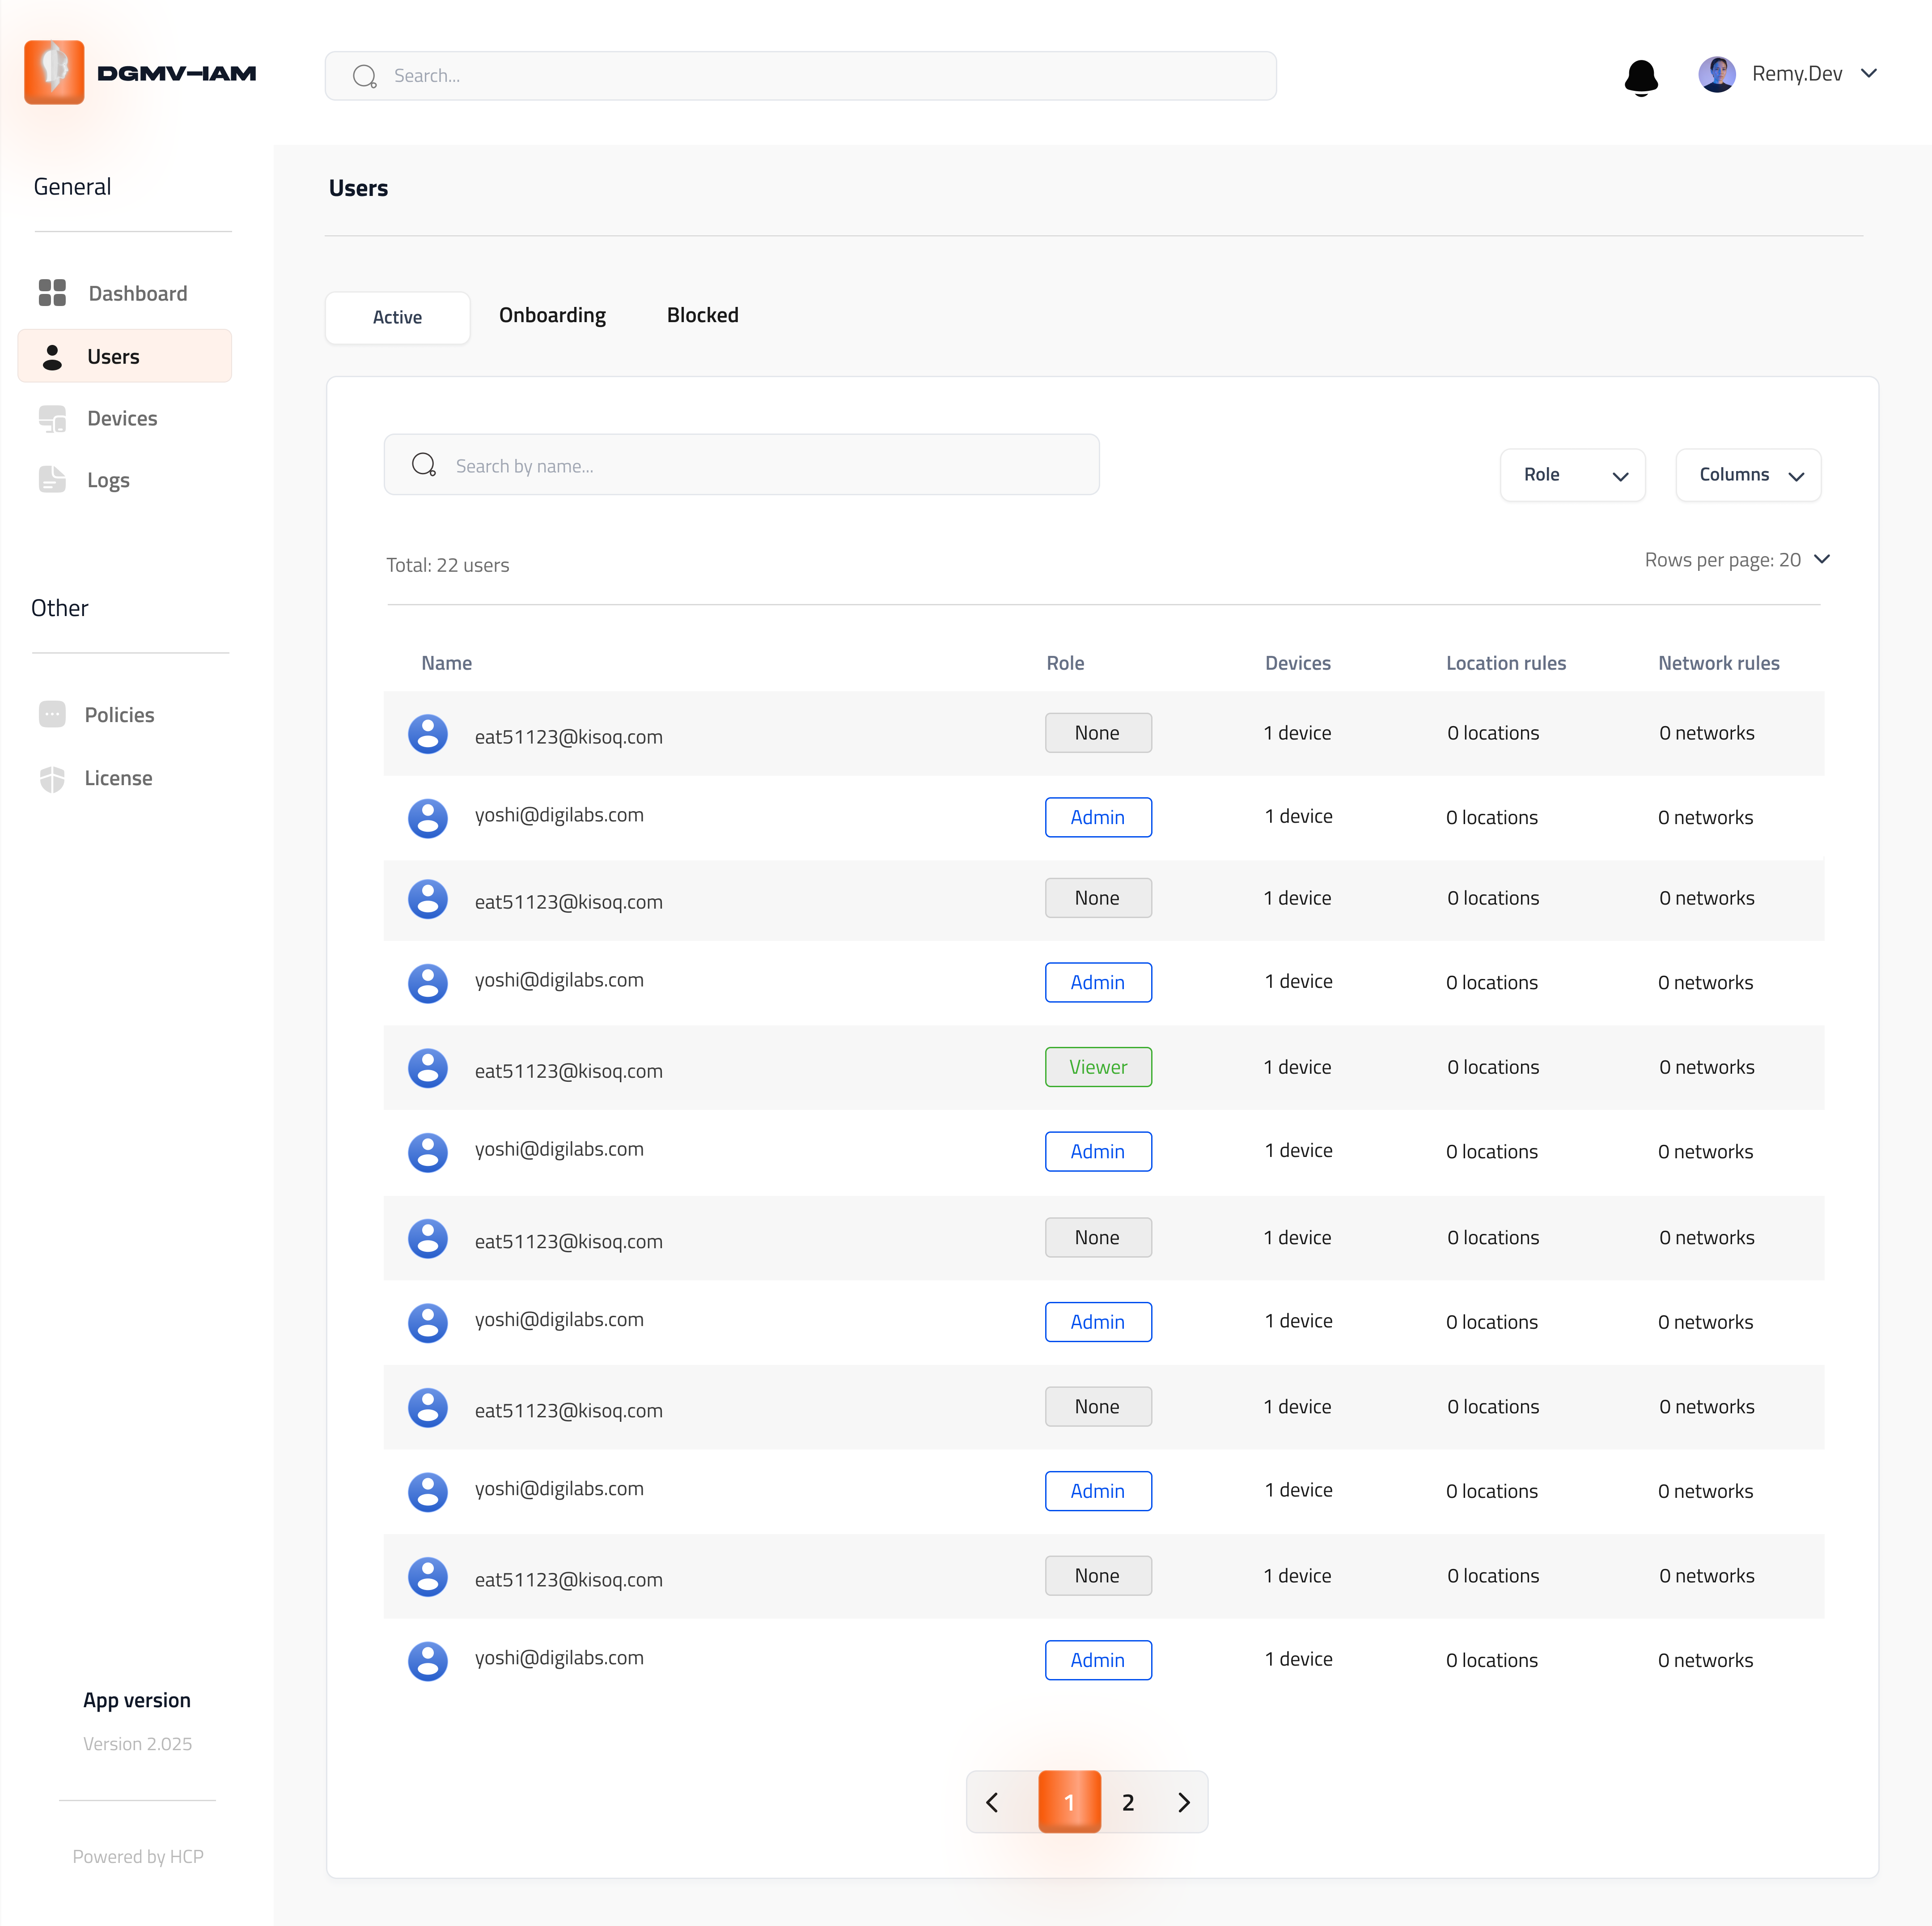Click the Total: 22 users text

pyautogui.click(x=447, y=565)
